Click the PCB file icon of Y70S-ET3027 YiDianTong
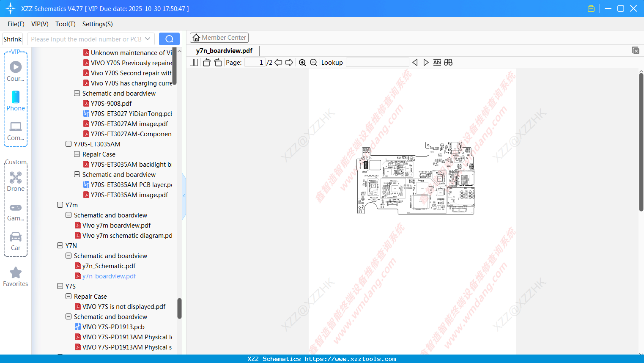 point(86,113)
